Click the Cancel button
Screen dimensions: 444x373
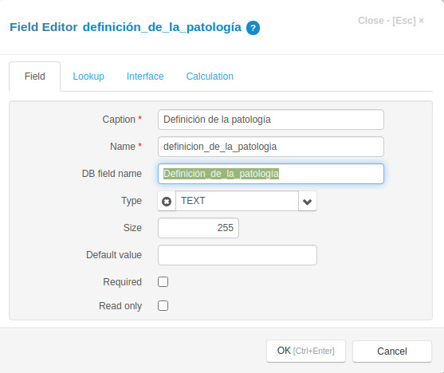tap(392, 351)
